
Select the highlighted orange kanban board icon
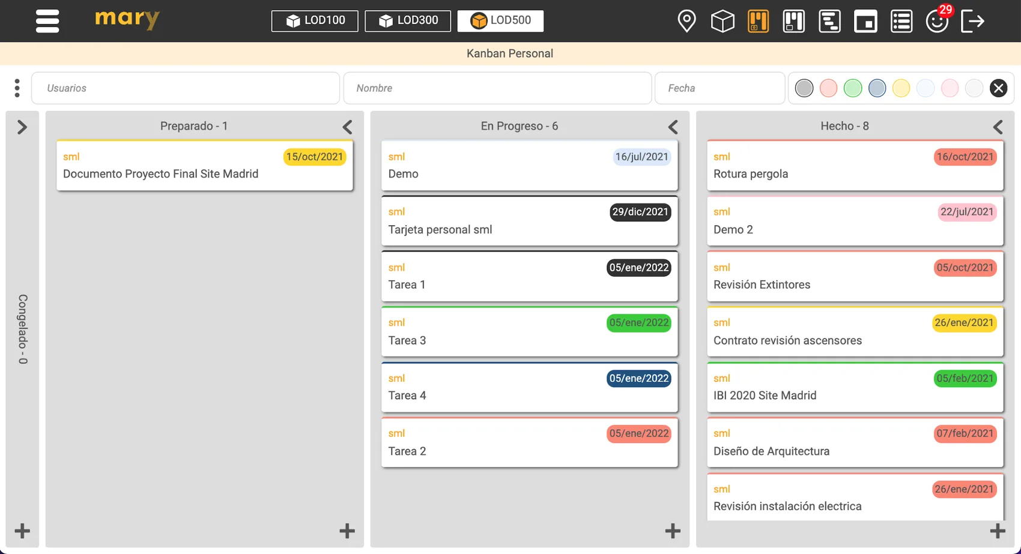(x=758, y=21)
